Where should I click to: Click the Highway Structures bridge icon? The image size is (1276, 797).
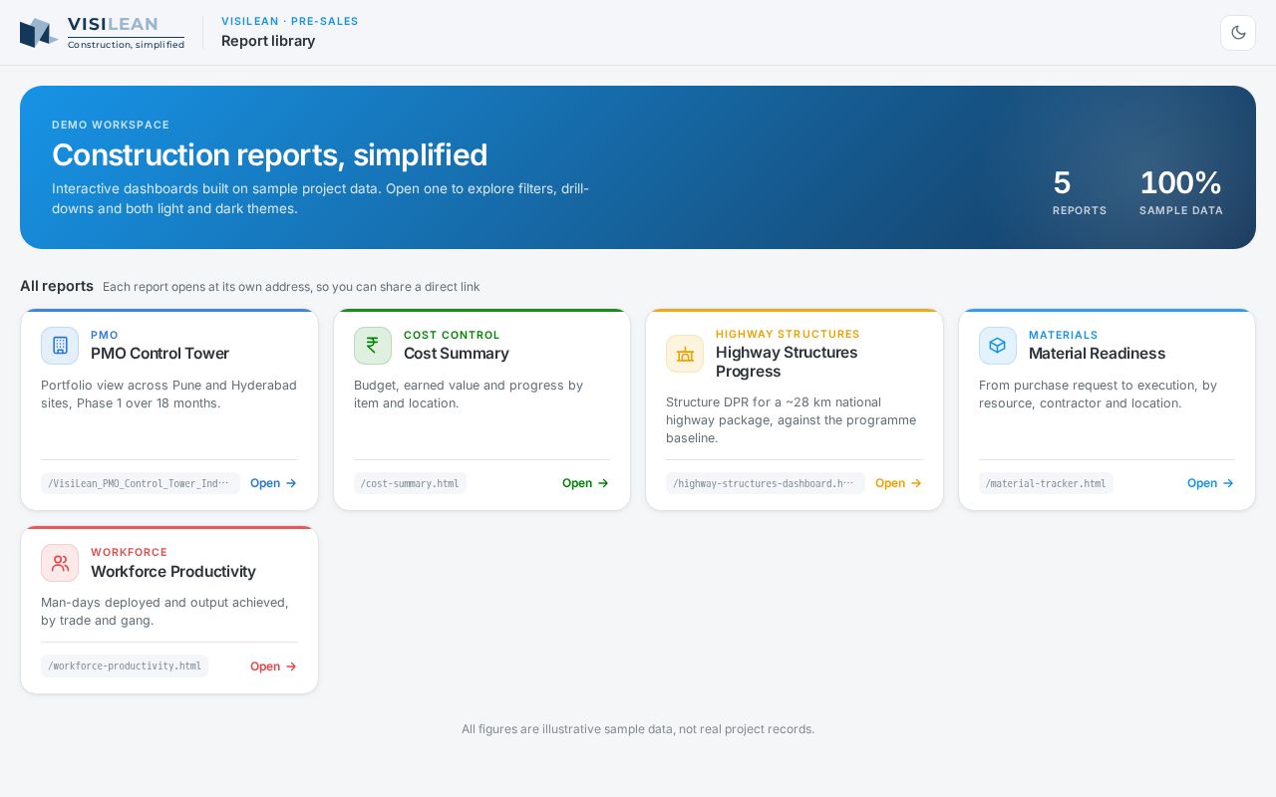(685, 354)
